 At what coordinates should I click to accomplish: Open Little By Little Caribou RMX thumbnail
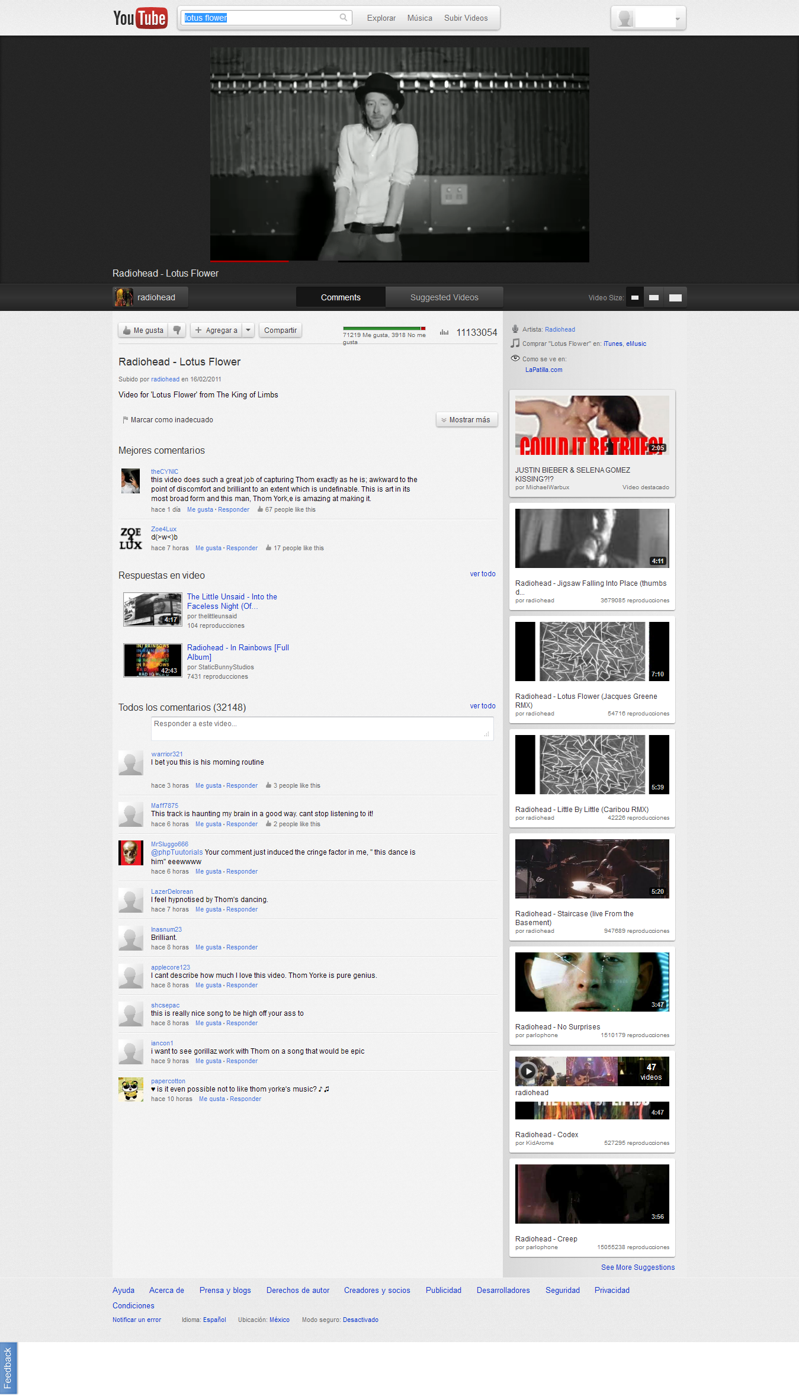(x=592, y=764)
